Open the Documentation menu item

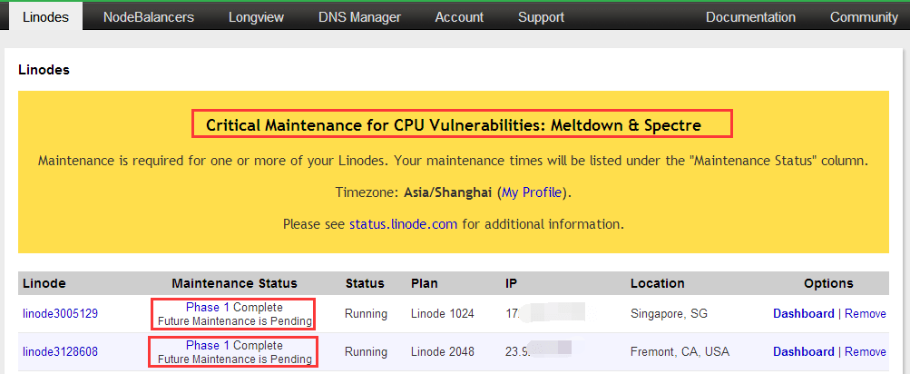pyautogui.click(x=750, y=17)
